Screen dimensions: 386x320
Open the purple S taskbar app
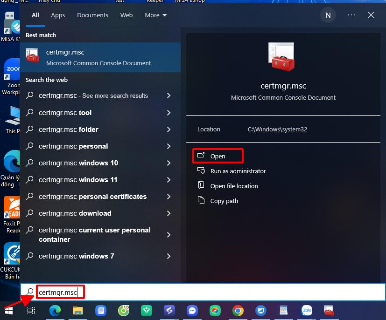click(x=169, y=311)
